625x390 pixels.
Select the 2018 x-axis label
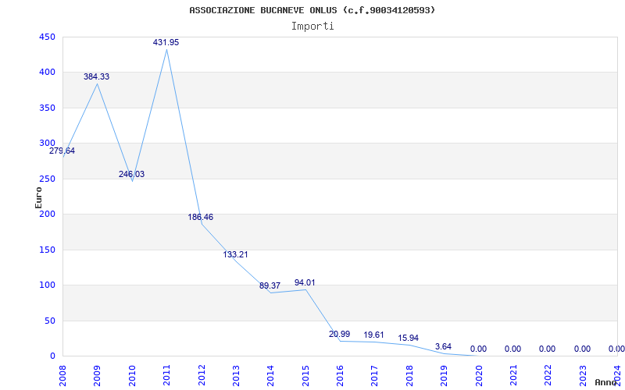pyautogui.click(x=409, y=375)
